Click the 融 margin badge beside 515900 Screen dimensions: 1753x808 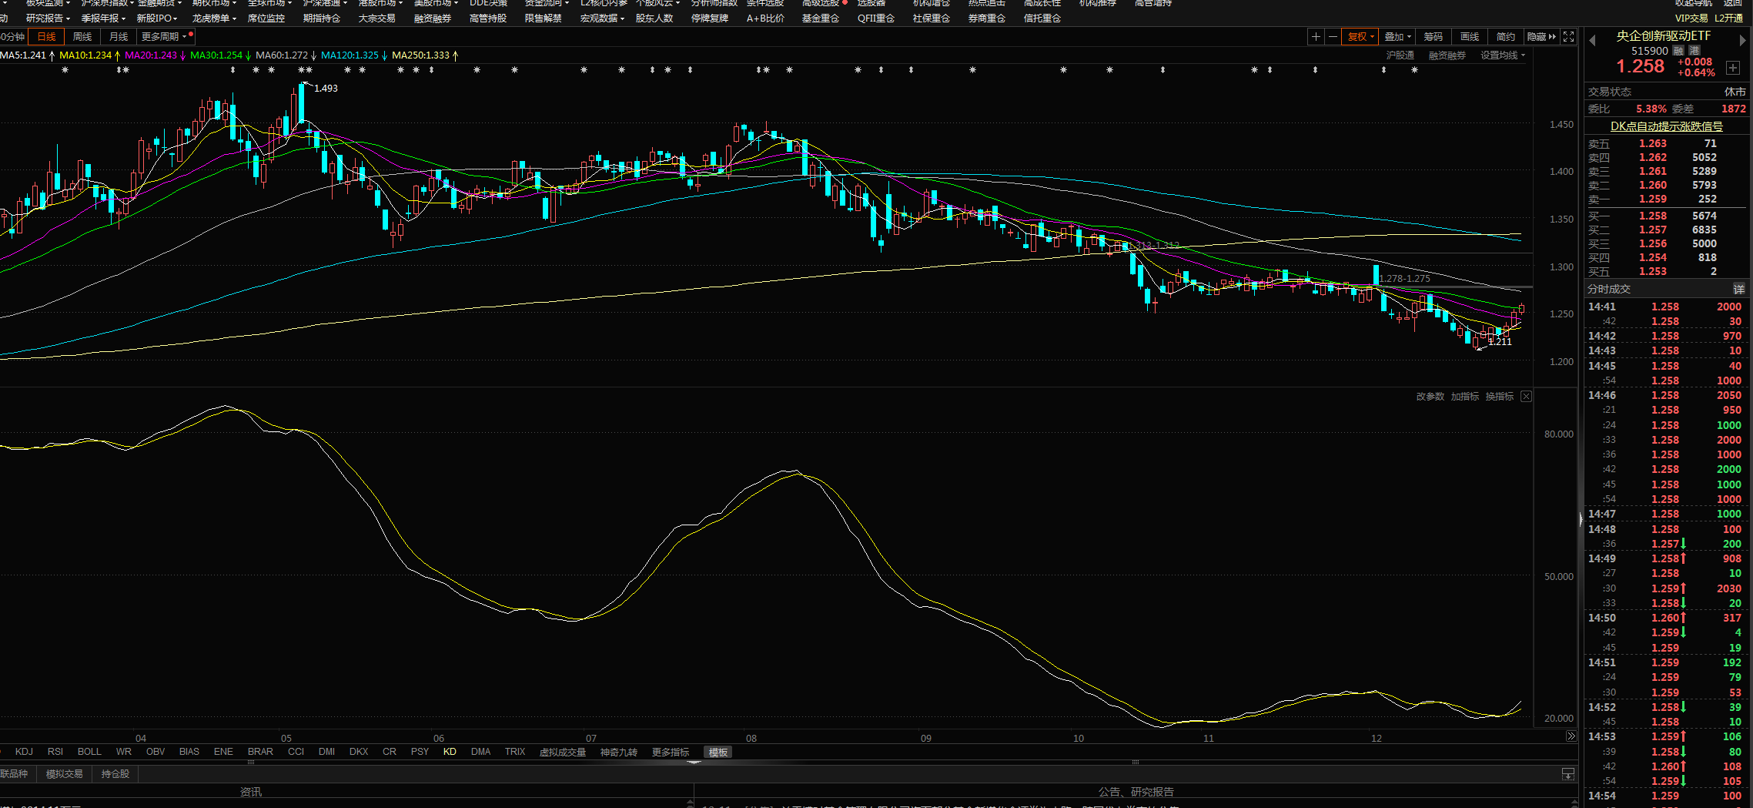click(1678, 51)
